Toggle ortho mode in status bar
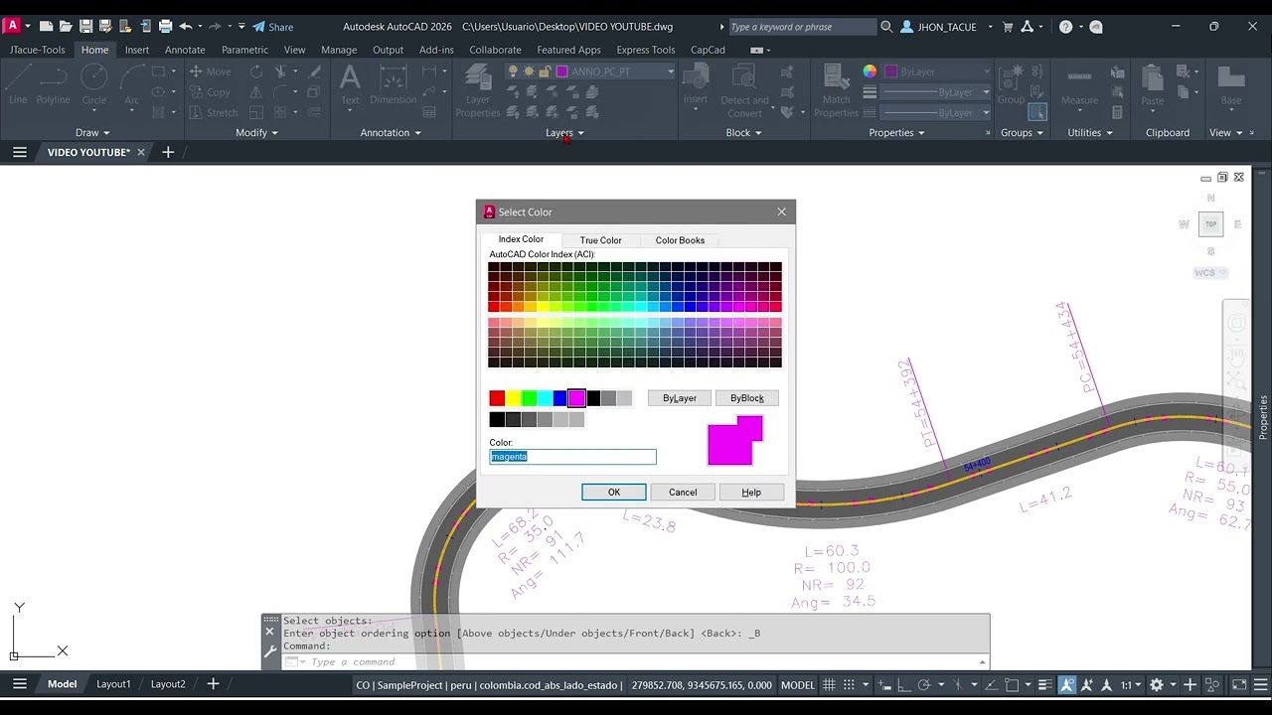The image size is (1272, 715). coord(905,684)
